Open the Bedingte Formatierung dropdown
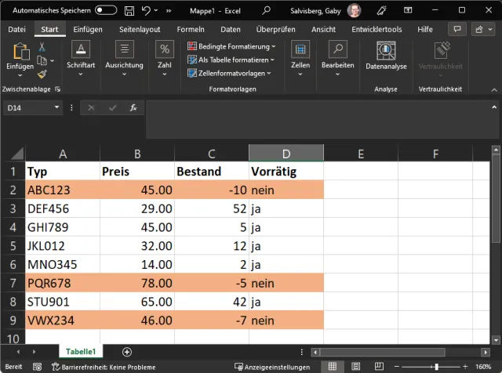Screen dimensions: 502x373 coord(229,46)
